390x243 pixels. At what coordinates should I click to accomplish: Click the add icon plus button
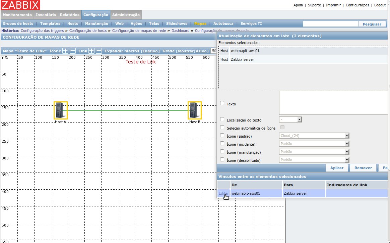(65, 51)
